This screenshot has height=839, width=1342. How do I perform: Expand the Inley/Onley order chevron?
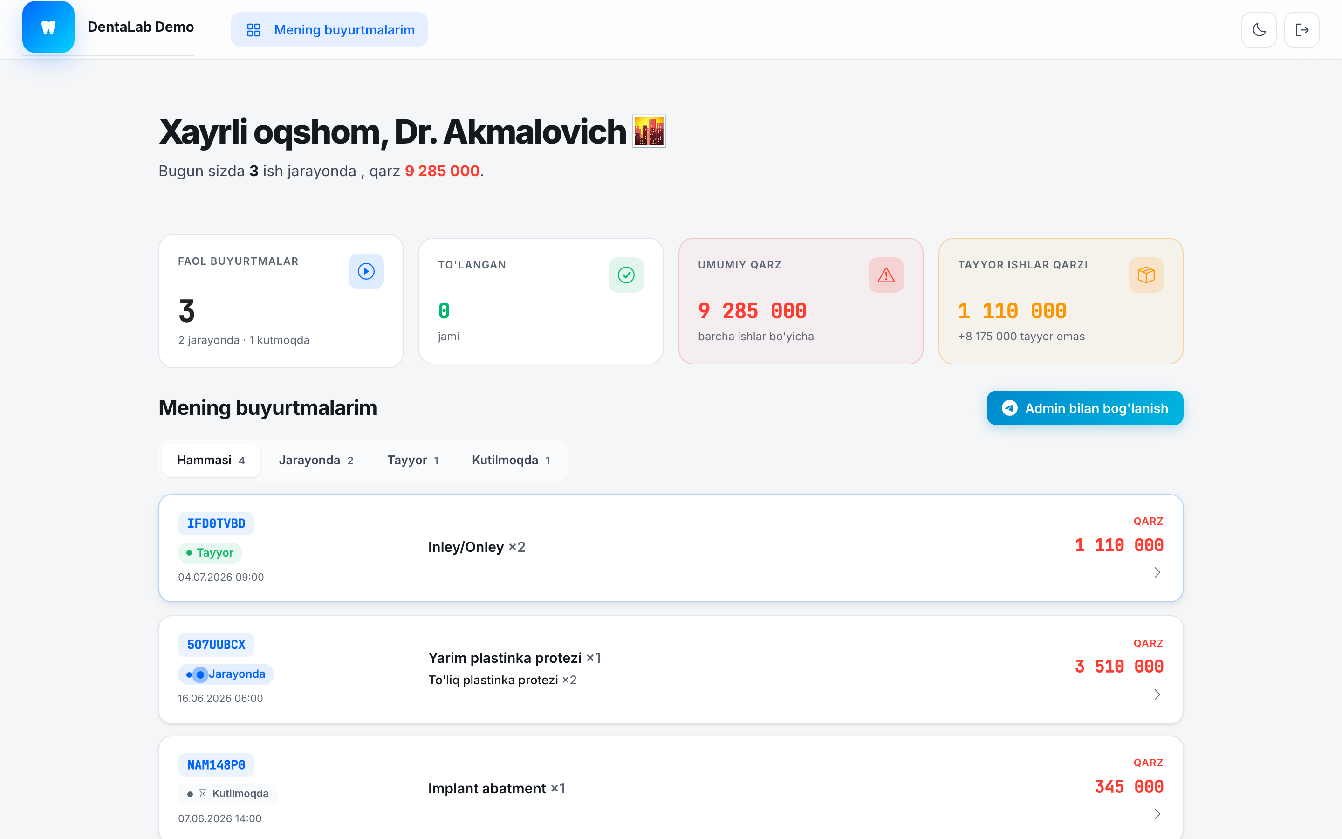[x=1157, y=572]
